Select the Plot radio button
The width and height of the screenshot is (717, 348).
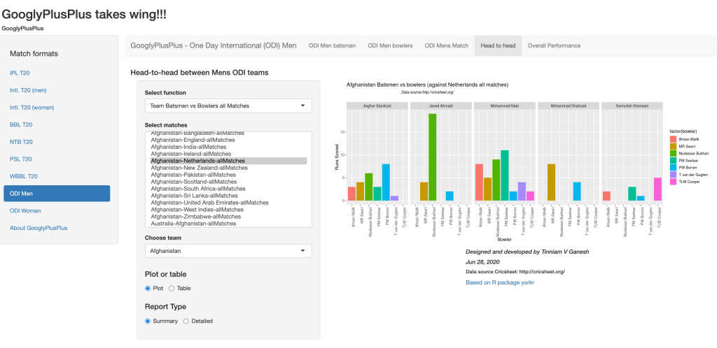(x=148, y=289)
